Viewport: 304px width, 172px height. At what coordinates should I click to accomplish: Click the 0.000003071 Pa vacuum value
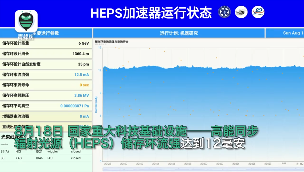tap(74, 106)
